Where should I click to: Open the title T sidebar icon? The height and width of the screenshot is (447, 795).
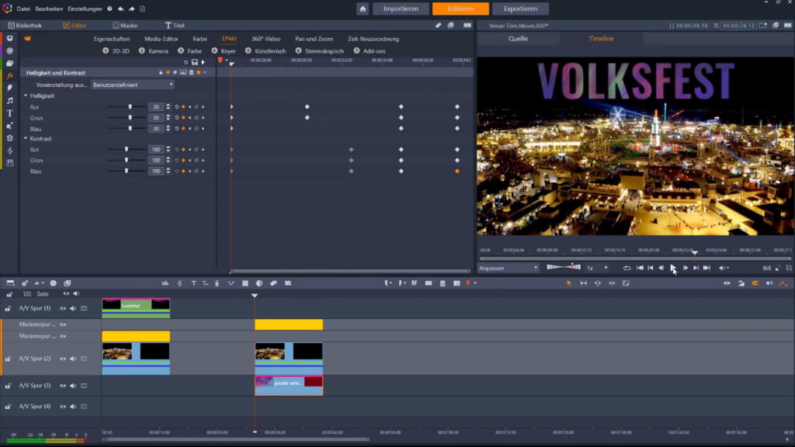point(9,113)
